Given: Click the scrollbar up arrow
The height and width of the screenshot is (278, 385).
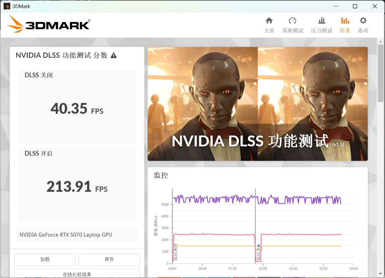Looking at the screenshot, I should coord(381,41).
